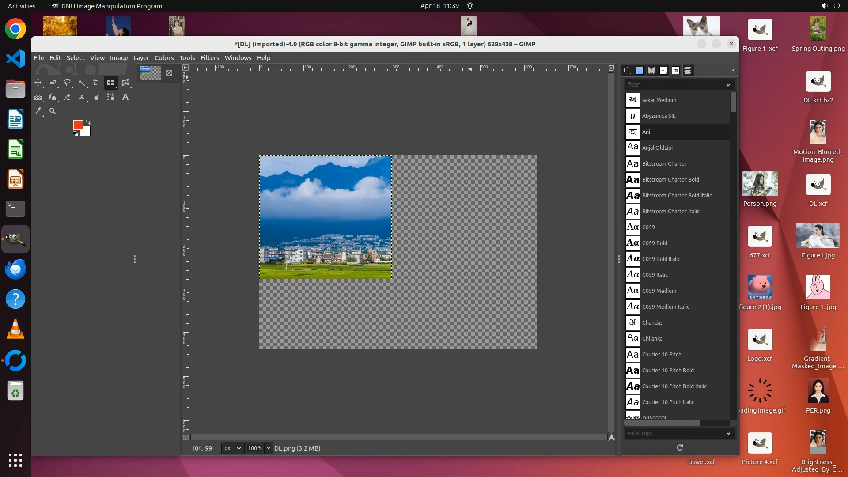
Task: Click the rescan font list button
Action: point(680,447)
